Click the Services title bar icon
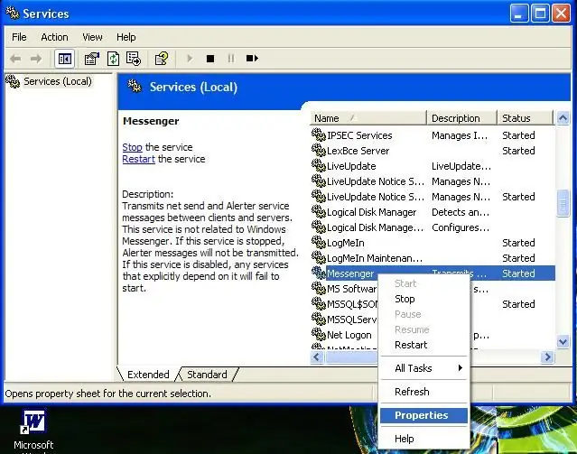This screenshot has height=454, width=577. point(13,13)
